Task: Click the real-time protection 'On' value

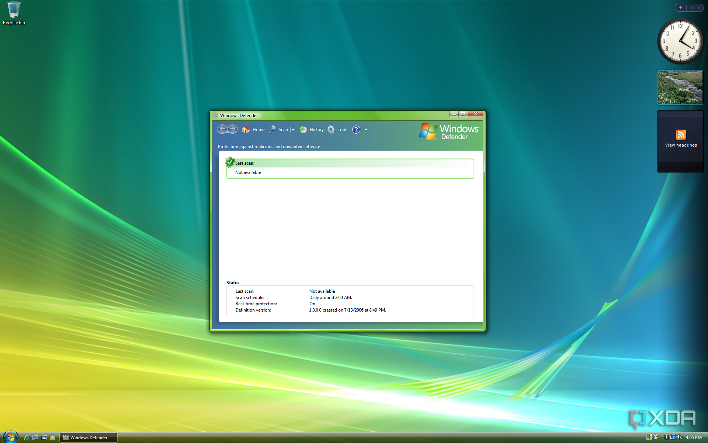Action: (312, 304)
